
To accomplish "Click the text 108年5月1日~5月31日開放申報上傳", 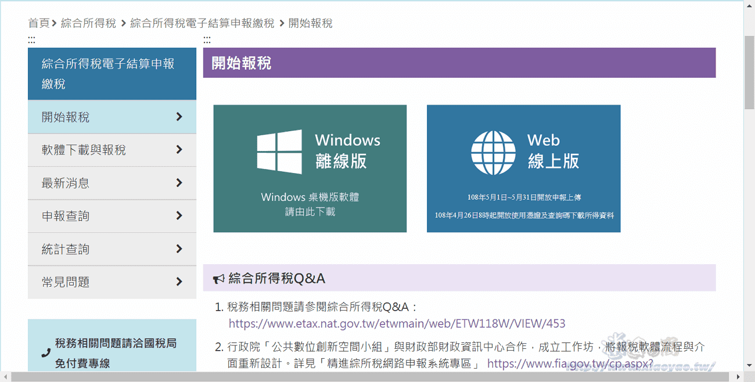I will [x=524, y=197].
